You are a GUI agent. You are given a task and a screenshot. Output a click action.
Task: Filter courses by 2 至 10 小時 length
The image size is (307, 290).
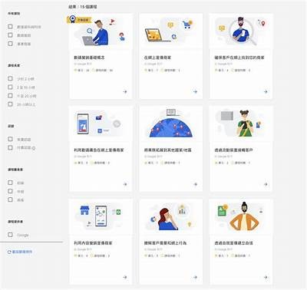tap(10, 87)
